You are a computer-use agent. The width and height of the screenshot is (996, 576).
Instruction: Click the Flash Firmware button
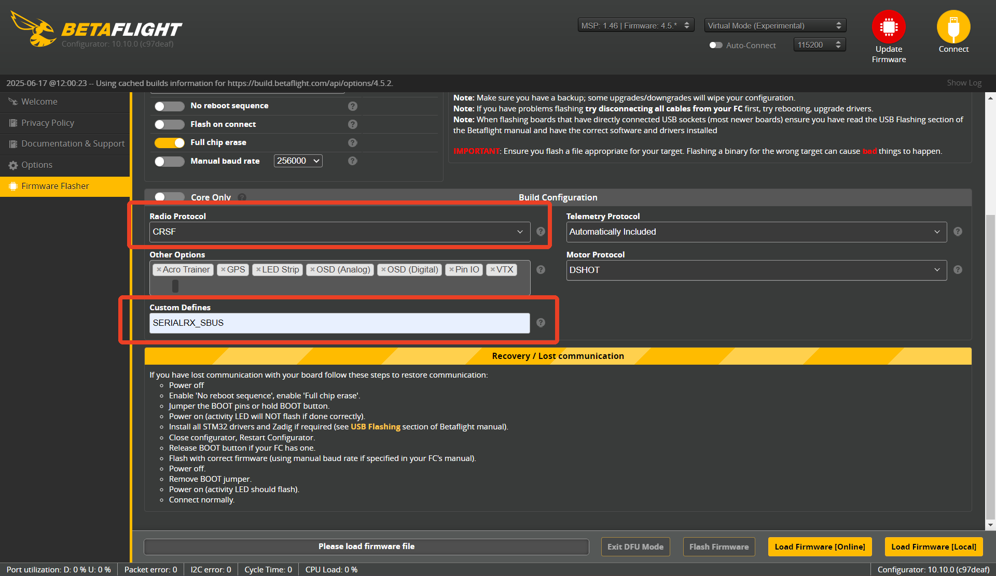pyautogui.click(x=718, y=546)
